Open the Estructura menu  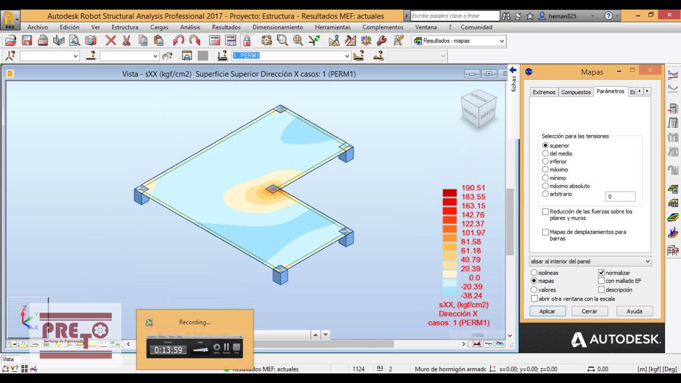125,27
